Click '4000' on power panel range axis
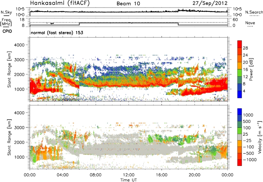Viewport: 263px width, 182px height. (19, 45)
